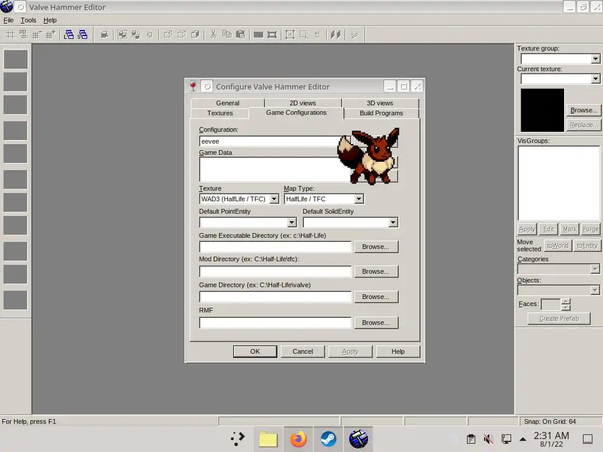This screenshot has width=603, height=452.
Task: Open the Objects dropdown
Action: click(x=595, y=290)
